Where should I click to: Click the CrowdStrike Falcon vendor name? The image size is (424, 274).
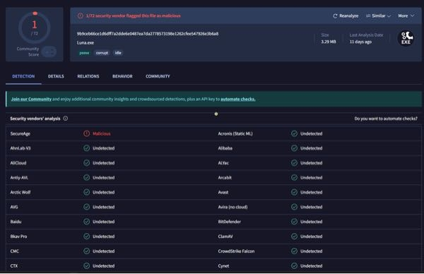click(x=236, y=251)
